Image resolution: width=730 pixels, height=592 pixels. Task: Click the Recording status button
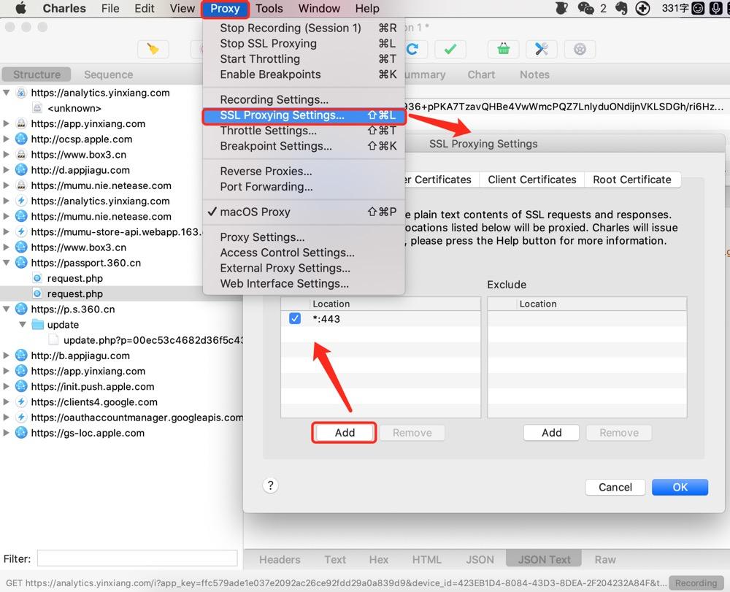[x=696, y=583]
